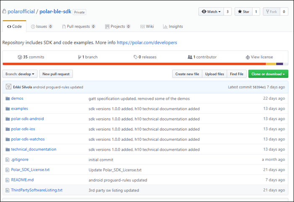
Task: Open the Branch: develop selector
Action: point(20,74)
